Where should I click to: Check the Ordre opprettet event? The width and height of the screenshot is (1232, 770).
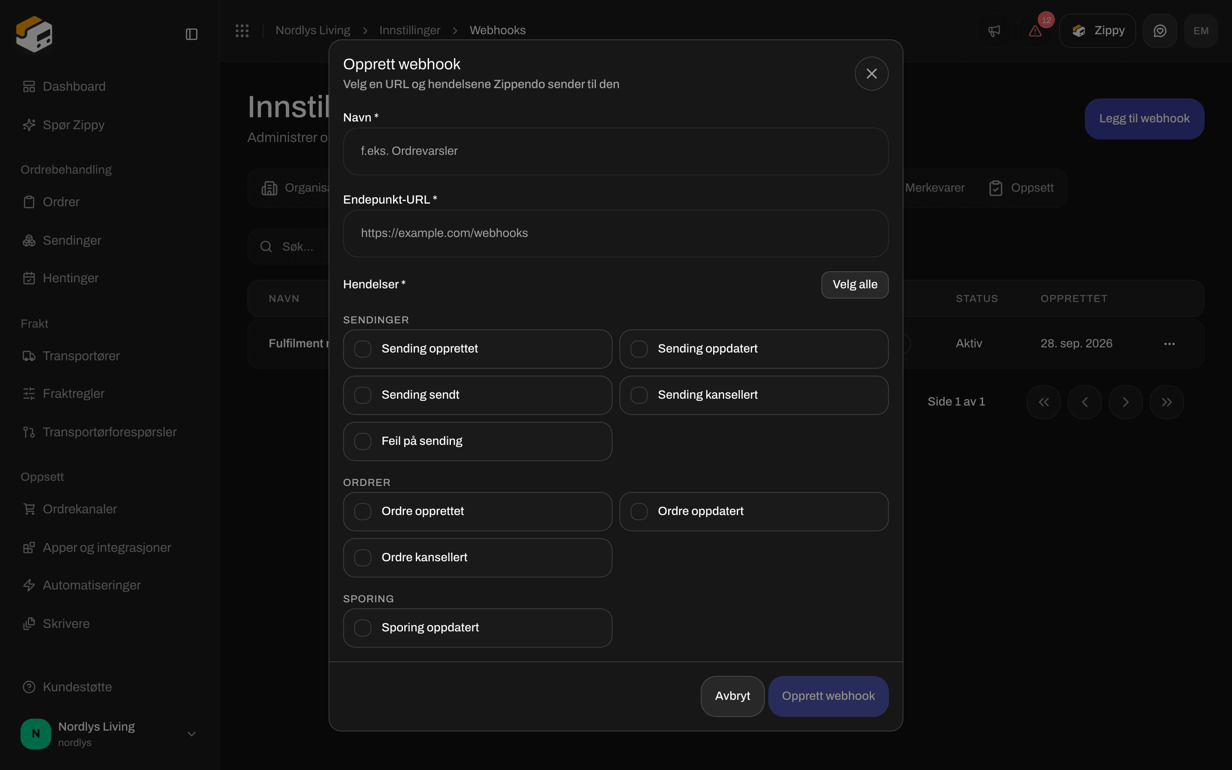477,511
